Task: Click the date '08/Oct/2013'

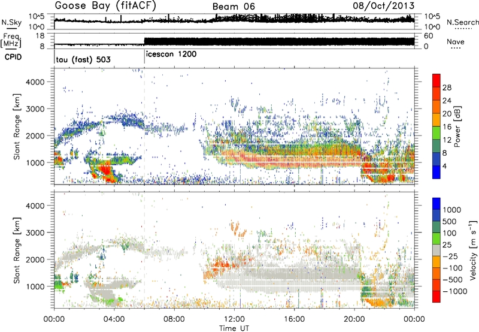Action: point(384,6)
